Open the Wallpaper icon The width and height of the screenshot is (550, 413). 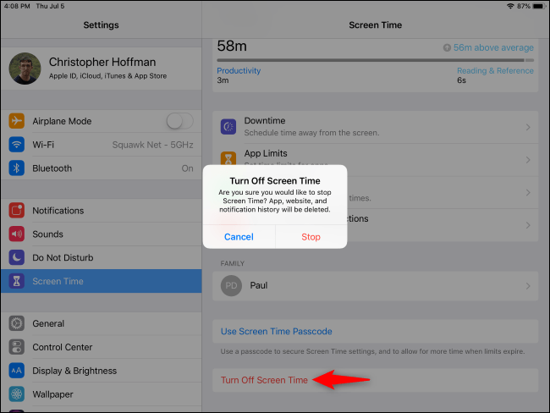pos(17,394)
